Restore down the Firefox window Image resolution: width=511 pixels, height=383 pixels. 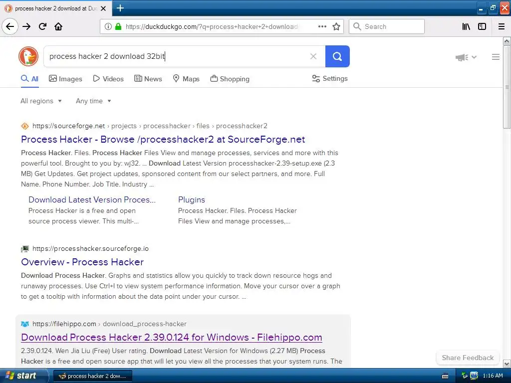click(493, 8)
